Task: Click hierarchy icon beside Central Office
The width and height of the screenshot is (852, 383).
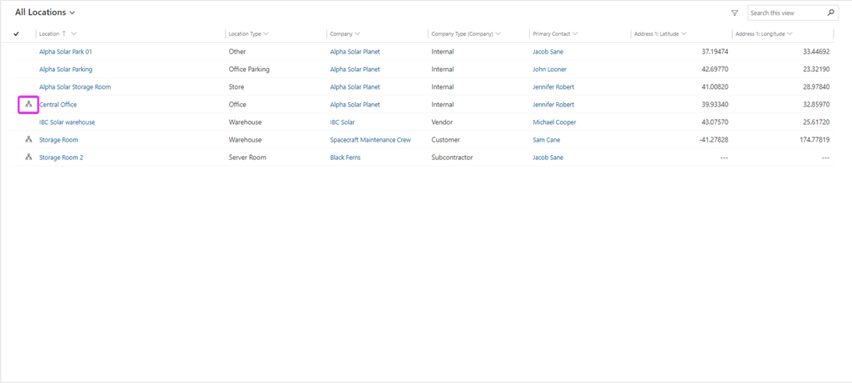Action: 29,105
